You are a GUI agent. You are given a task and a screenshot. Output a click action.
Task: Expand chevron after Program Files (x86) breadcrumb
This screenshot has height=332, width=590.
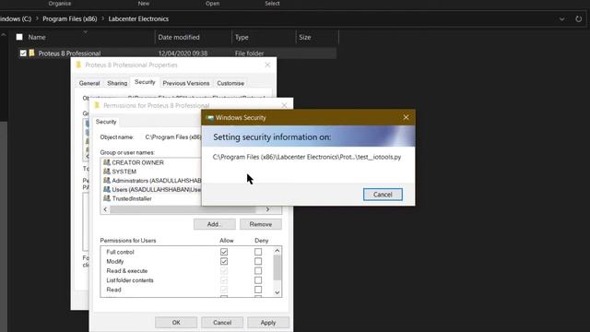pyautogui.click(x=102, y=18)
